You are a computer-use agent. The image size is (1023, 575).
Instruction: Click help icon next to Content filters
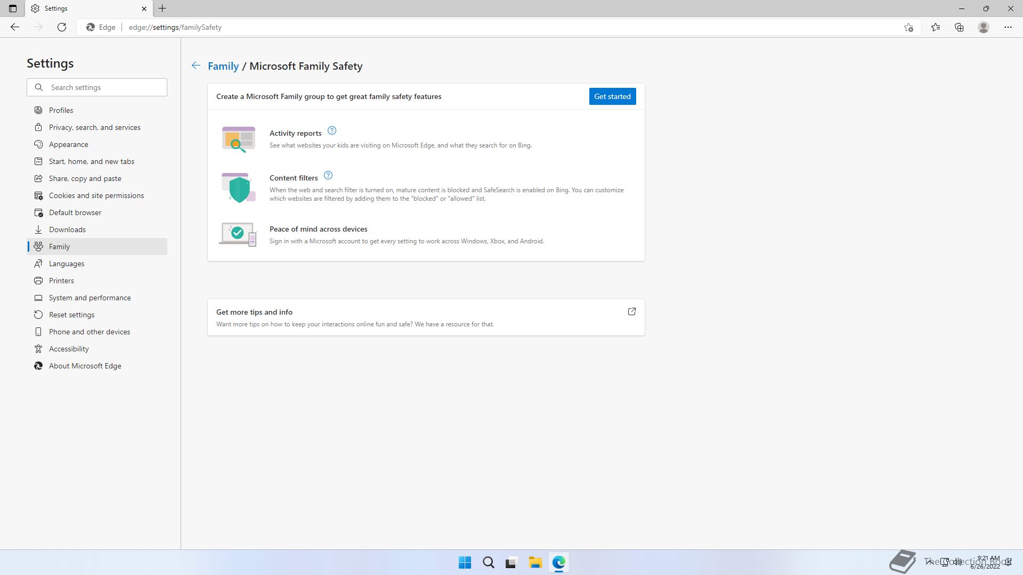(328, 175)
